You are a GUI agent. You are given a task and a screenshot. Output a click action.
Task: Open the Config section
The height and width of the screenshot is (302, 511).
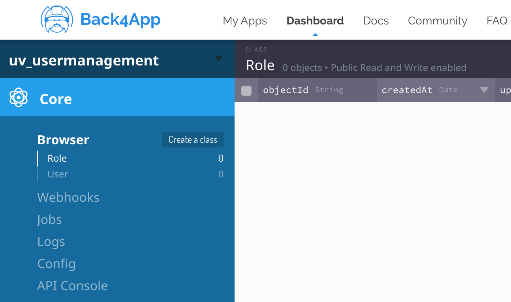point(56,264)
